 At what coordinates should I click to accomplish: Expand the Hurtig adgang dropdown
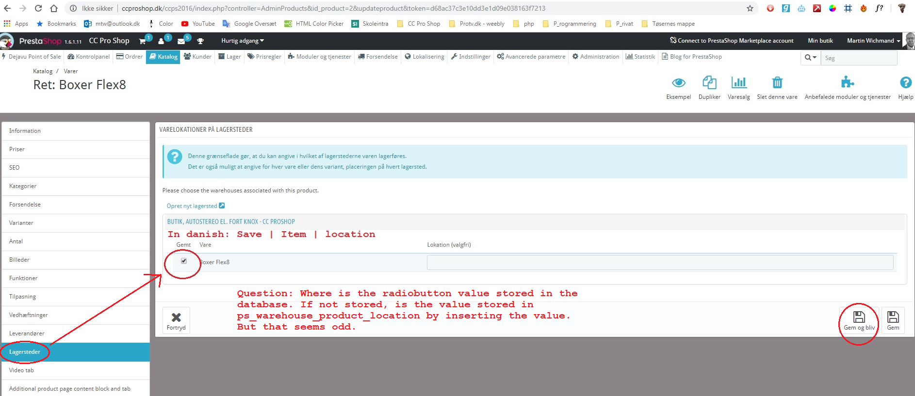pyautogui.click(x=243, y=41)
